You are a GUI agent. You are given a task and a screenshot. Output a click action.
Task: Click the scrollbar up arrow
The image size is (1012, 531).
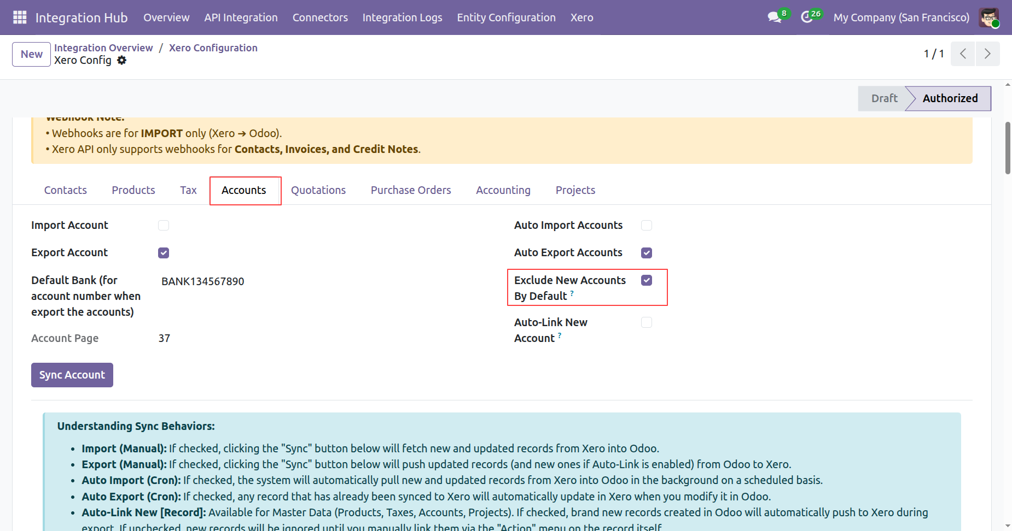(x=1008, y=85)
